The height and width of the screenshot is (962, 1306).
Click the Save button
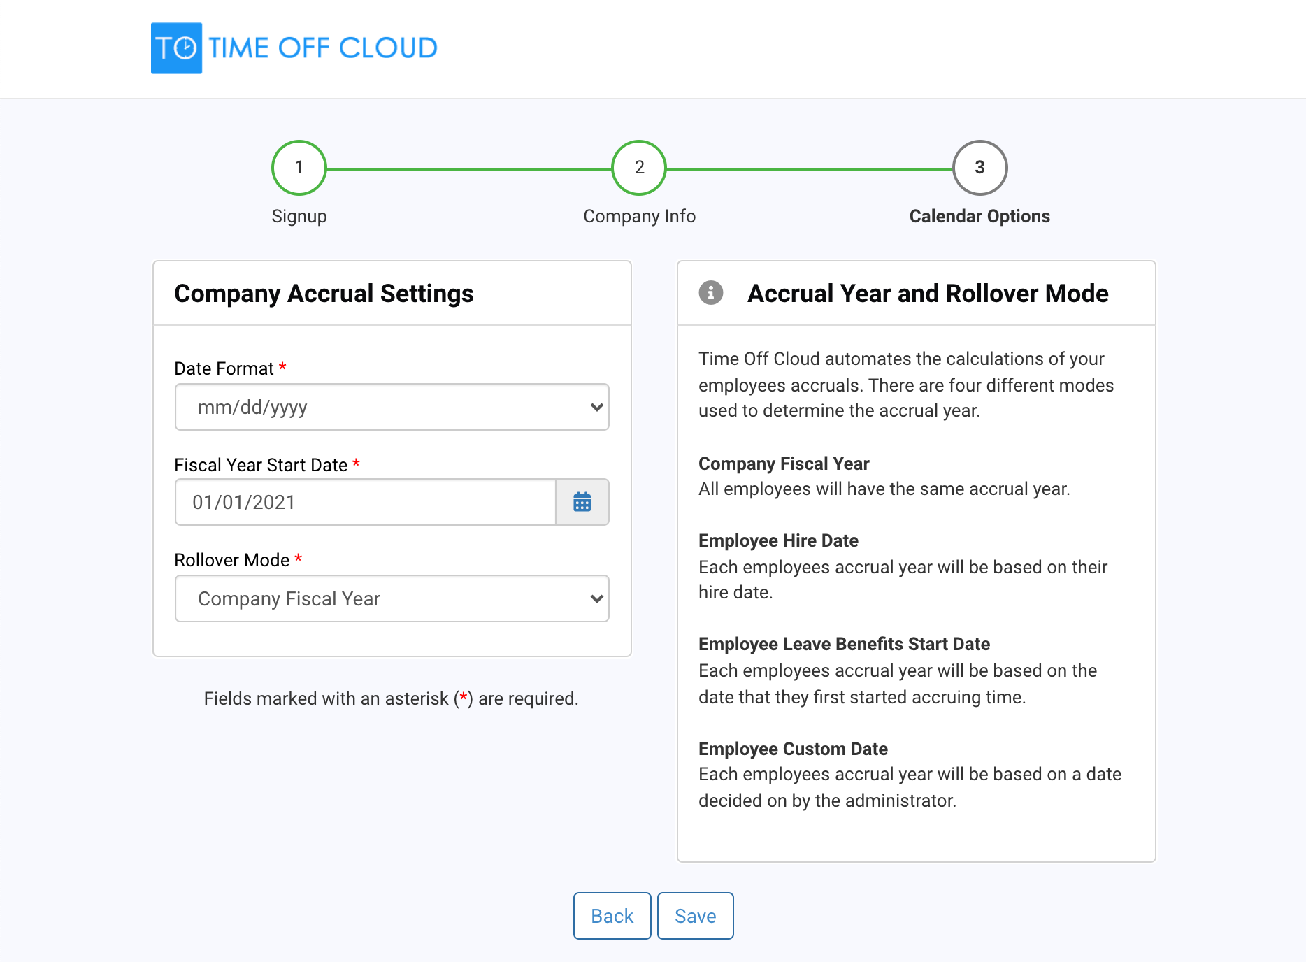pos(695,916)
